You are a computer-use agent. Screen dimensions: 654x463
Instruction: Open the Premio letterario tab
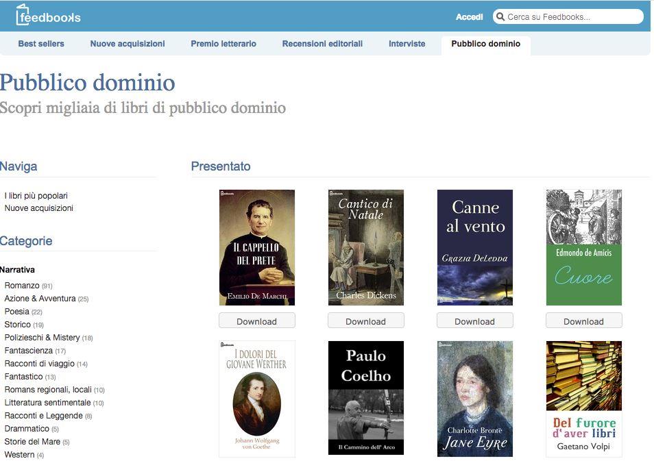pos(223,44)
